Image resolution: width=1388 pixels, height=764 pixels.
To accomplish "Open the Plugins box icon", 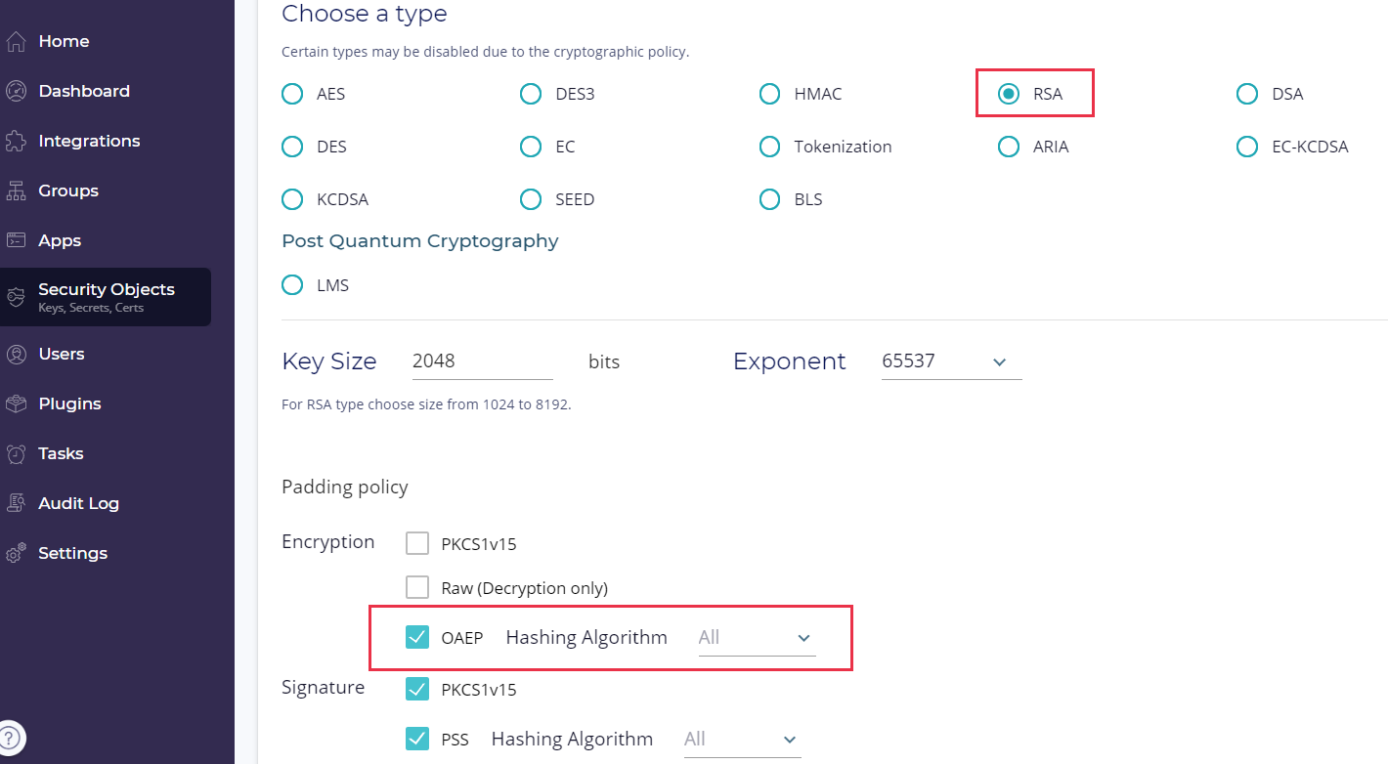I will coord(16,403).
